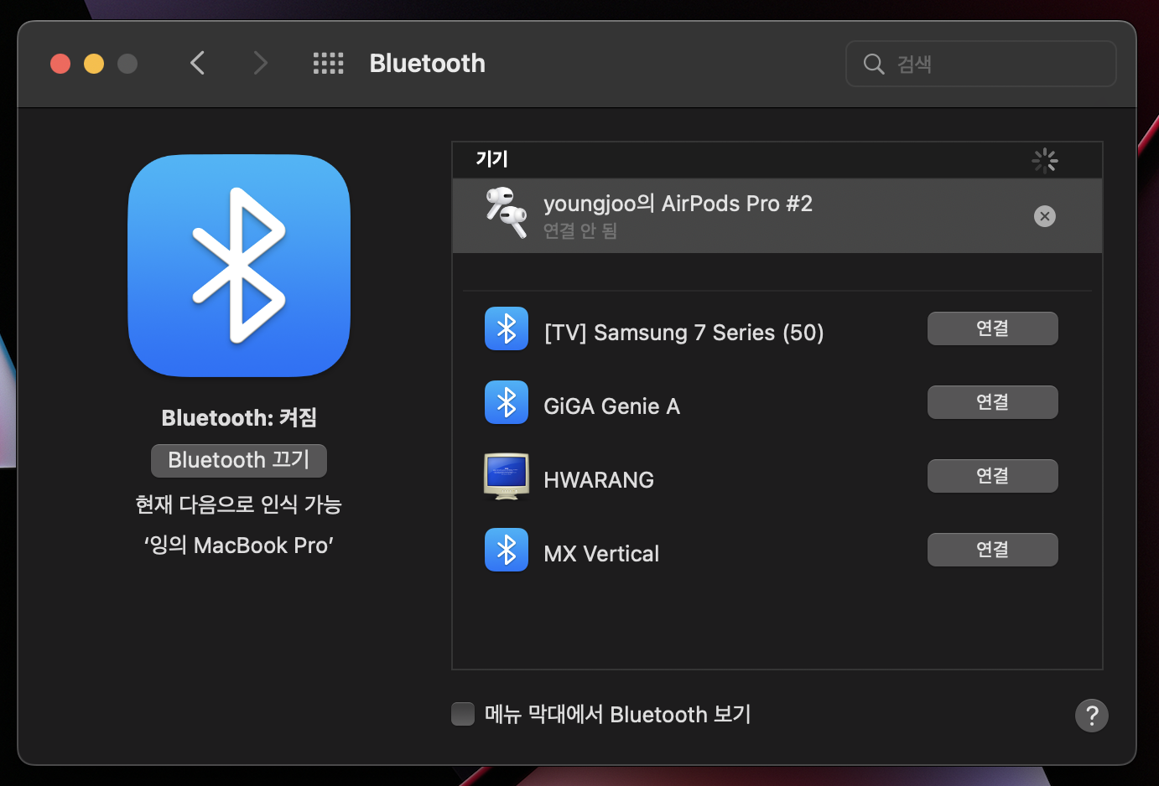Connect to HWARANG

tap(992, 476)
